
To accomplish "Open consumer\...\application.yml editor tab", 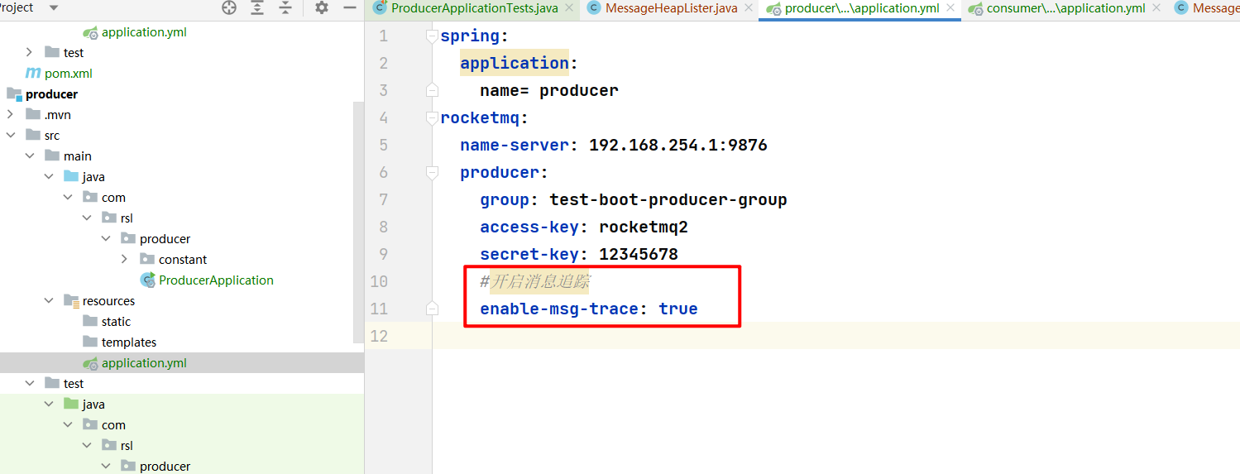I will pyautogui.click(x=1065, y=8).
